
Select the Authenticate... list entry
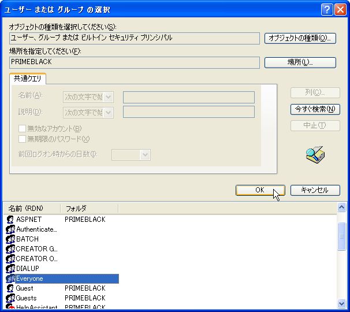pyautogui.click(x=36, y=229)
